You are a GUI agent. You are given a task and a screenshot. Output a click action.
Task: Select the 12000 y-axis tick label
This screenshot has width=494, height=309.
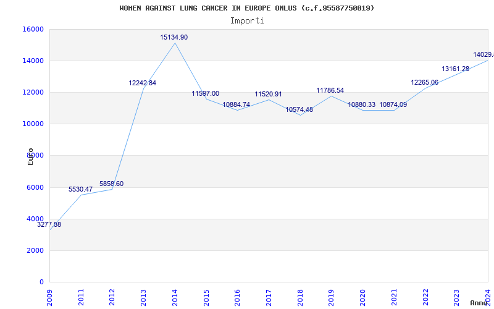(33, 93)
